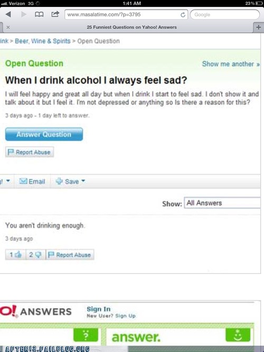Click the green question mark icon
Image resolution: width=264 pixels, height=352 pixels.
click(x=86, y=335)
